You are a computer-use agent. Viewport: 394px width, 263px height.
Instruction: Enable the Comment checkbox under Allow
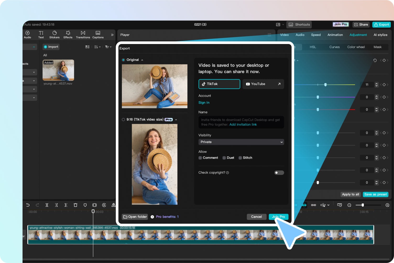pyautogui.click(x=200, y=158)
